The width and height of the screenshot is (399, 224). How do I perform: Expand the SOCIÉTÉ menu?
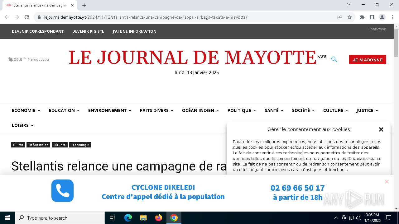[303, 110]
